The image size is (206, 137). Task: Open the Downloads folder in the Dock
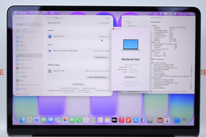pos(177,120)
